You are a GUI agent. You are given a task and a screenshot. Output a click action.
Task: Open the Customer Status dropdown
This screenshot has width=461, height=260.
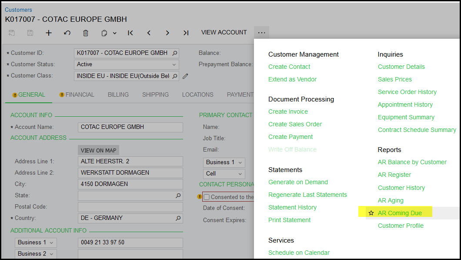pyautogui.click(x=126, y=64)
